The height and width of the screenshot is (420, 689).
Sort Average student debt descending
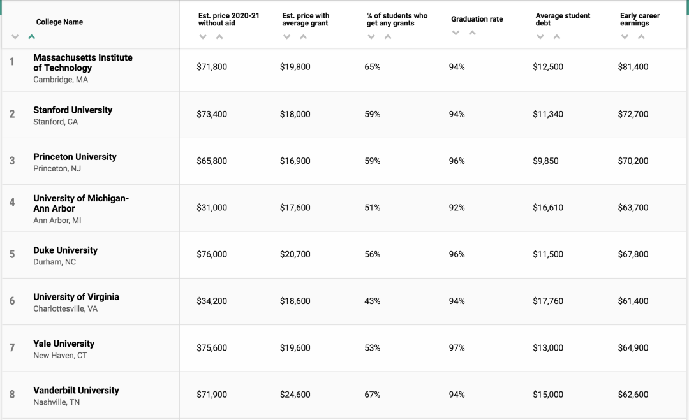click(540, 37)
